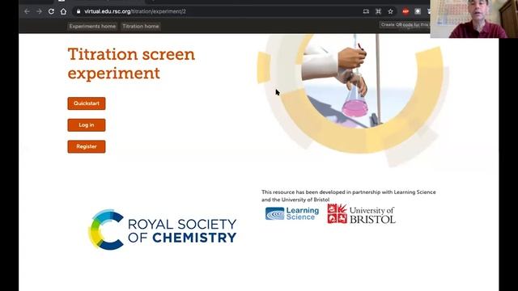Select the webcam video of the presenter
This screenshot has height=291, width=518.
coord(474,19)
